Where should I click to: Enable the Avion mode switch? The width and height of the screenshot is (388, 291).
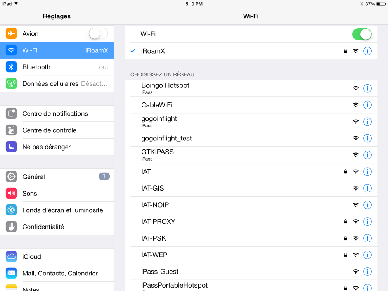click(x=98, y=34)
